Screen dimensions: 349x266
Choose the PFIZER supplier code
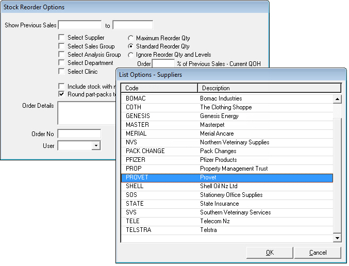(136, 160)
